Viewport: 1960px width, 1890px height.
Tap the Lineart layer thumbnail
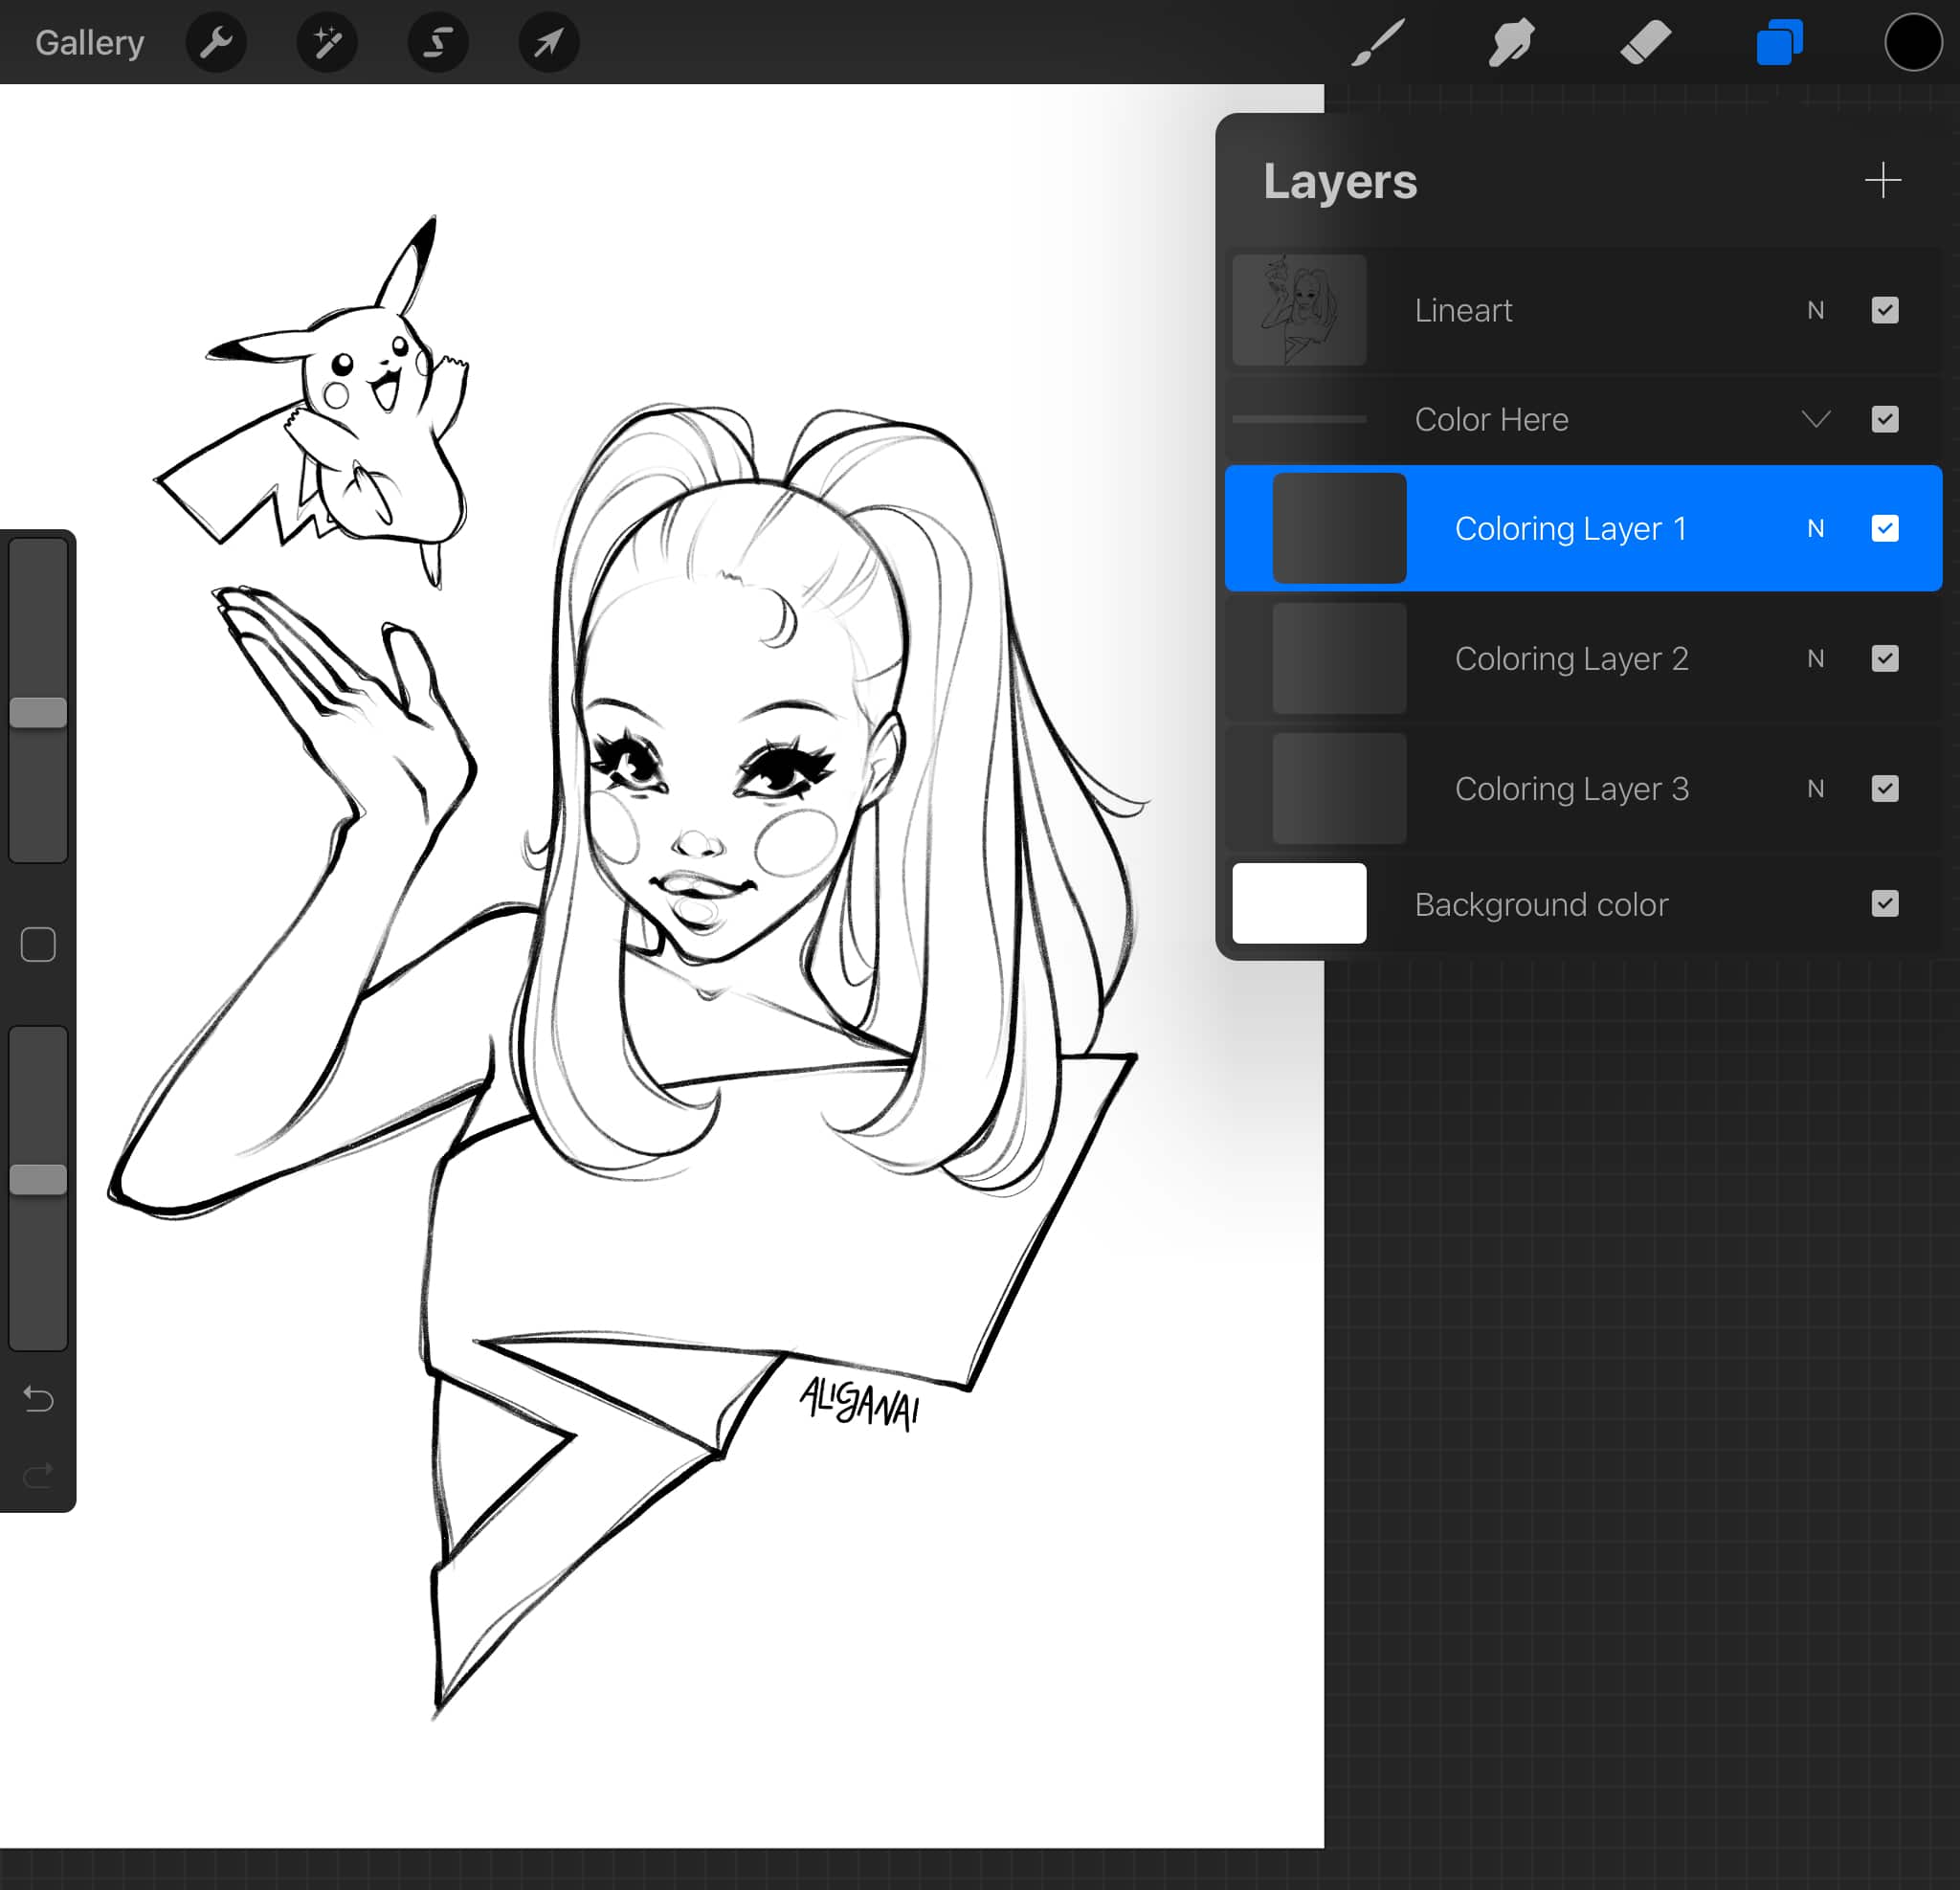pos(1299,310)
